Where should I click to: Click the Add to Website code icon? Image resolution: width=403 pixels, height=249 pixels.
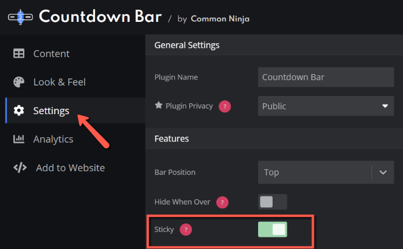click(20, 168)
